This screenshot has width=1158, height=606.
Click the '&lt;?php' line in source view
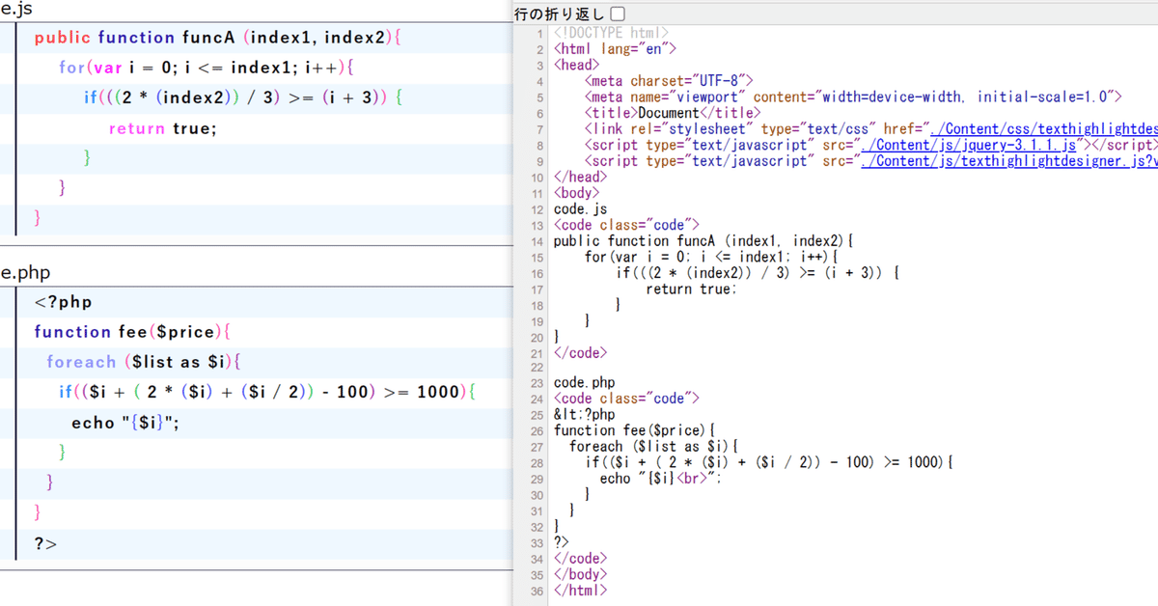pyautogui.click(x=585, y=415)
